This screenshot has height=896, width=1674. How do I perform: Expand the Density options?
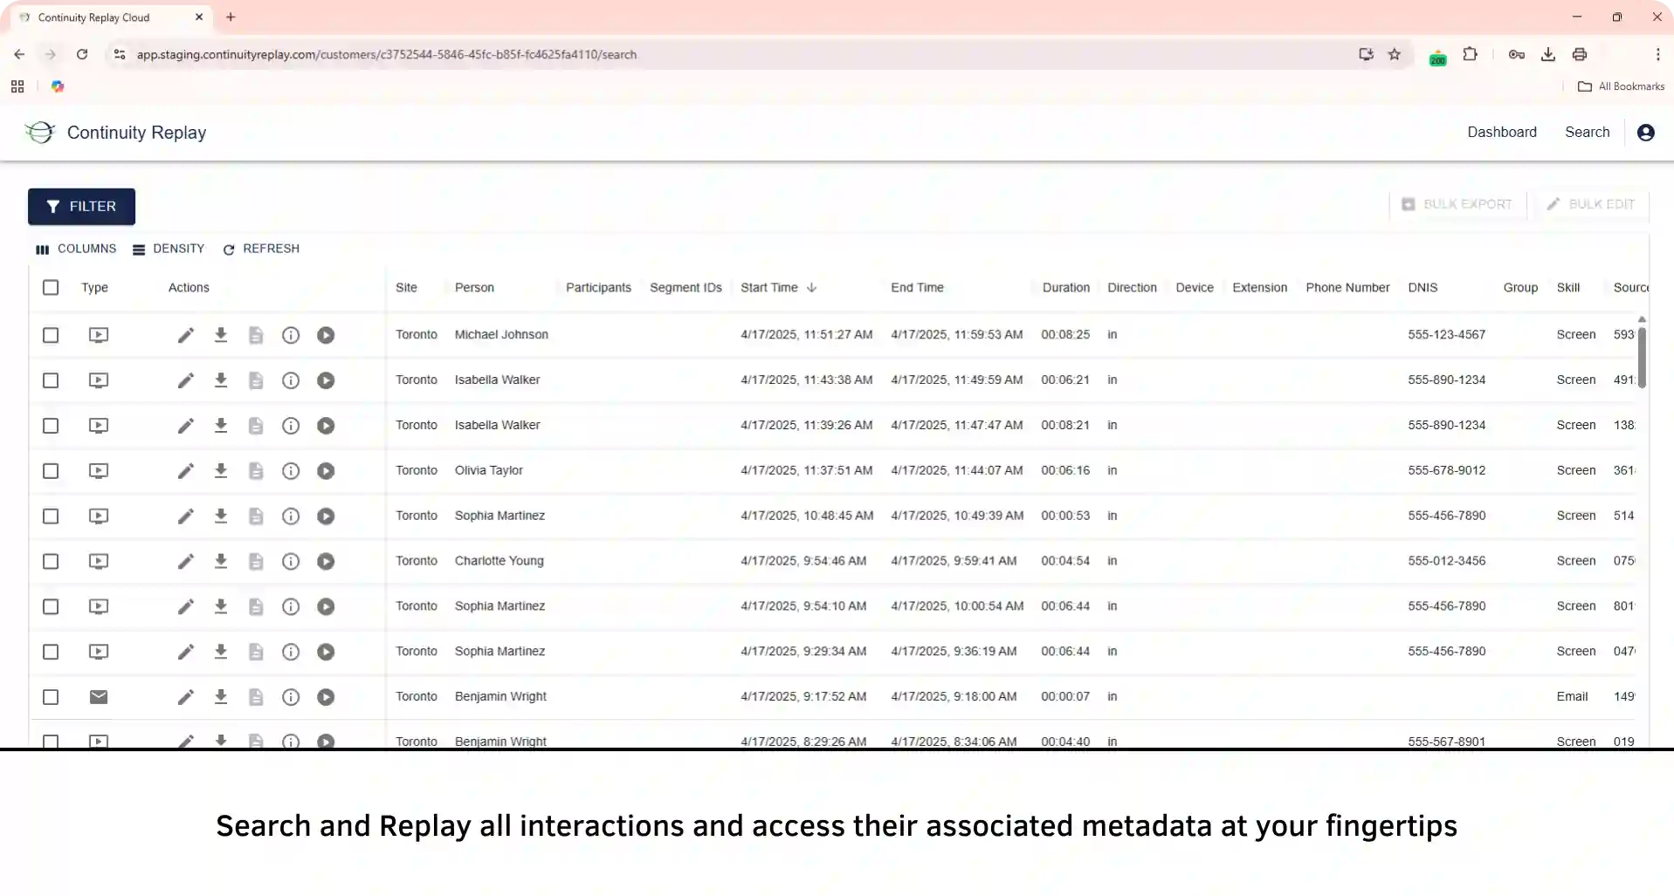point(169,249)
